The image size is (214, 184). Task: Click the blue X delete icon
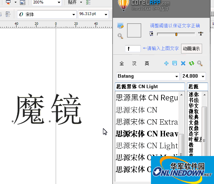pos(183,63)
